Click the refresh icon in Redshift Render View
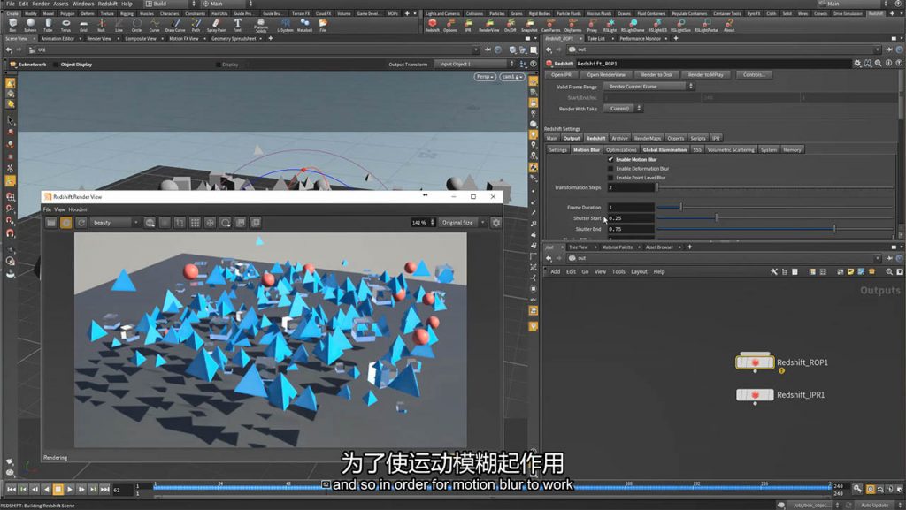906x510 pixels. (81, 222)
